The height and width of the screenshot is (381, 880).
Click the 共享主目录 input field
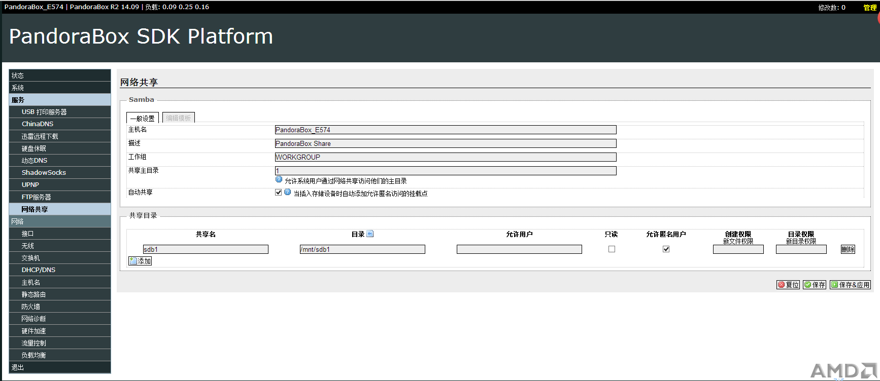(446, 171)
